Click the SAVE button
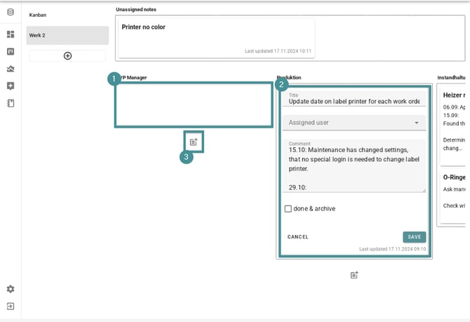Viewport: 470px width, 322px height. click(x=415, y=237)
